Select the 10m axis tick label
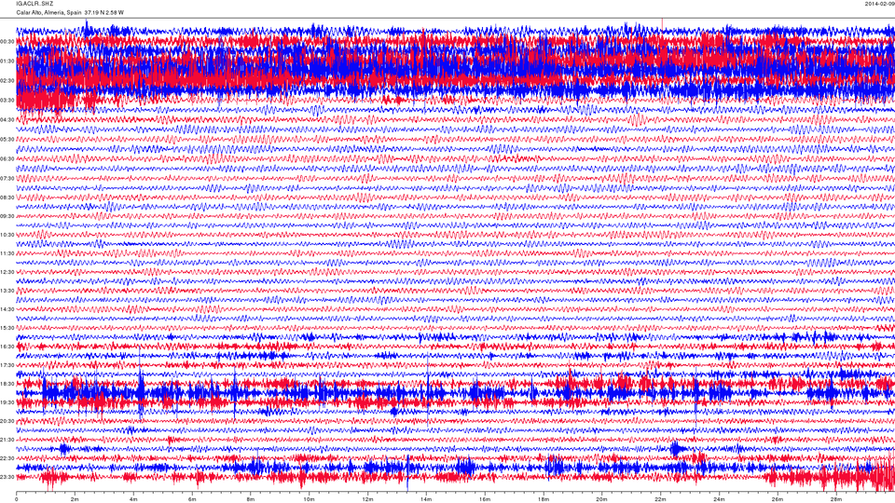 pyautogui.click(x=309, y=499)
